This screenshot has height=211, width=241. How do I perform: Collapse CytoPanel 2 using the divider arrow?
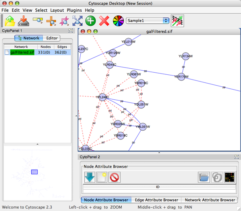159,153
